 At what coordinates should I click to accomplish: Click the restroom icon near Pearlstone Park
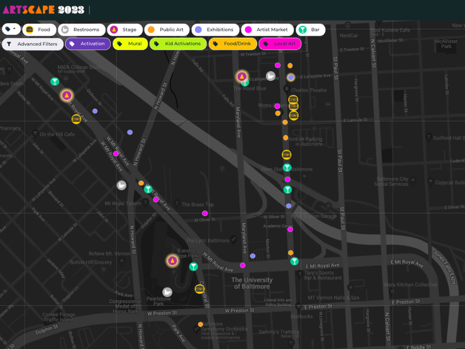169,292
